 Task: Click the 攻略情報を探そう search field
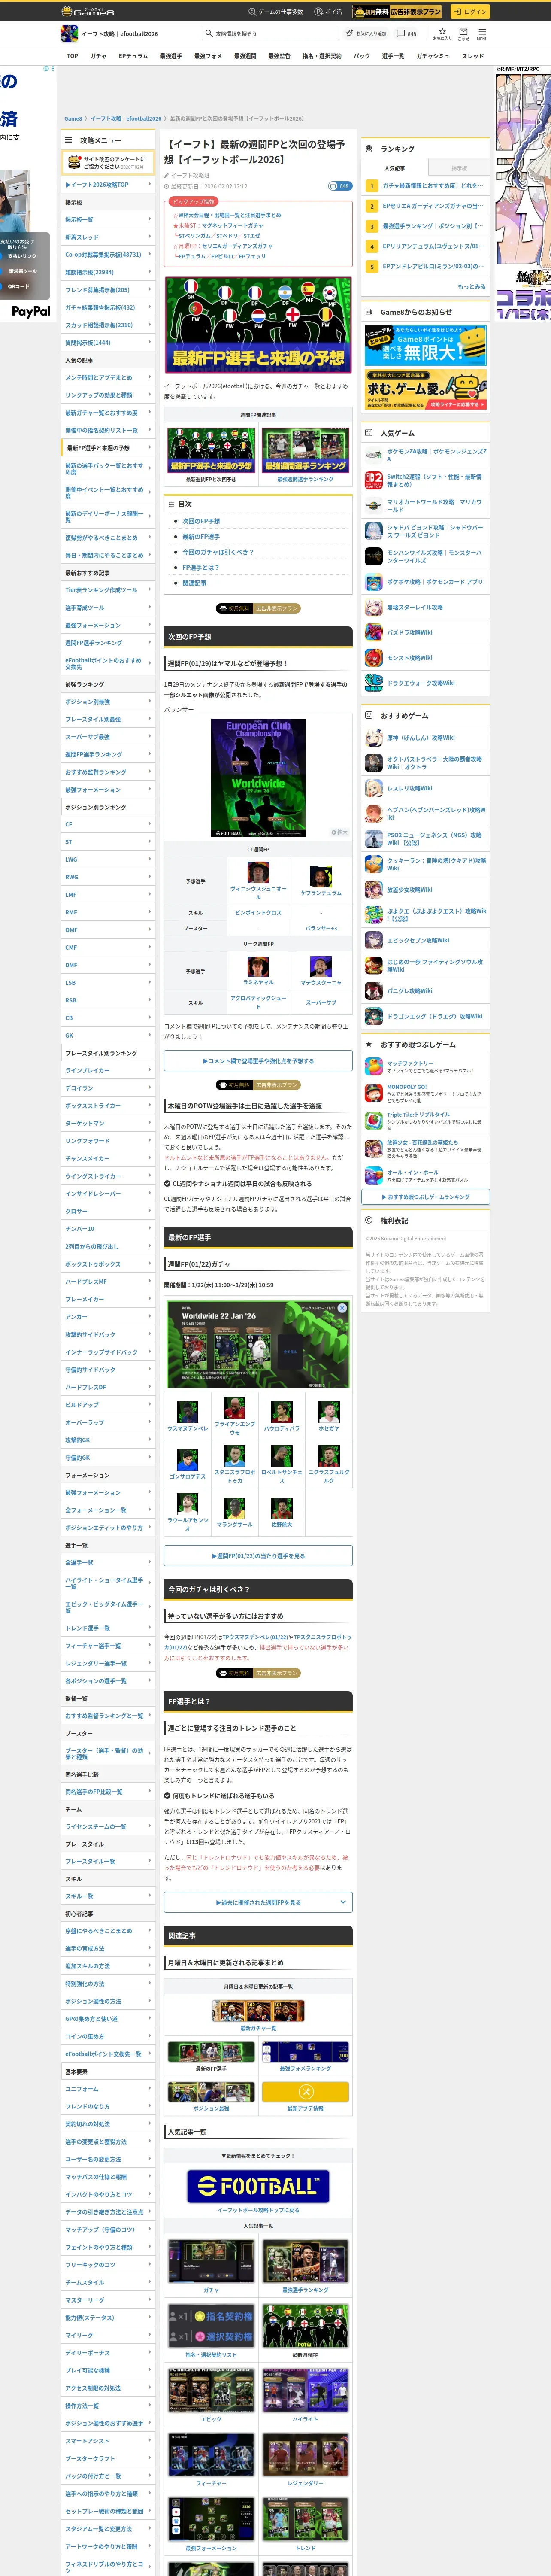click(x=270, y=33)
